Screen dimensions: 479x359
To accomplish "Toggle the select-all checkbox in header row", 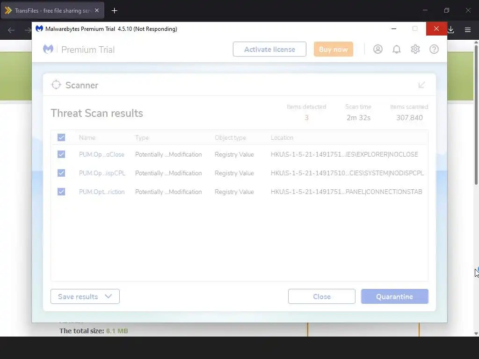I will pyautogui.click(x=61, y=137).
